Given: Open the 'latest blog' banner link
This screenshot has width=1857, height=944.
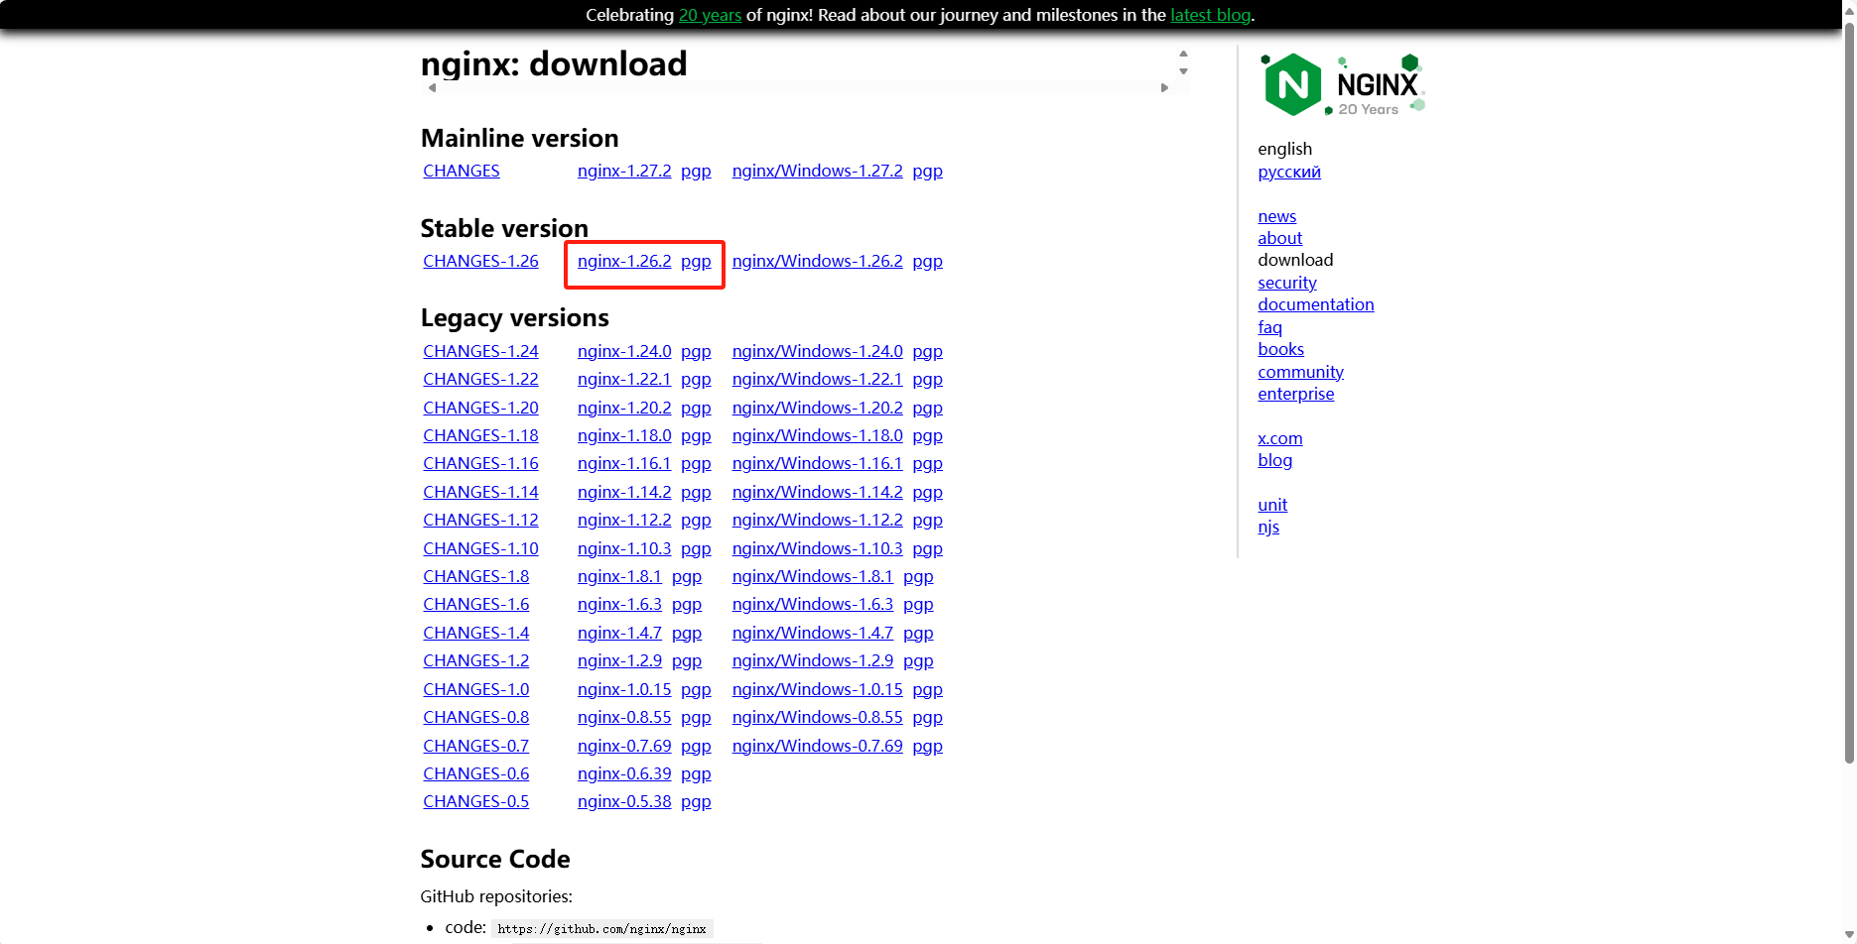Looking at the screenshot, I should 1210,15.
